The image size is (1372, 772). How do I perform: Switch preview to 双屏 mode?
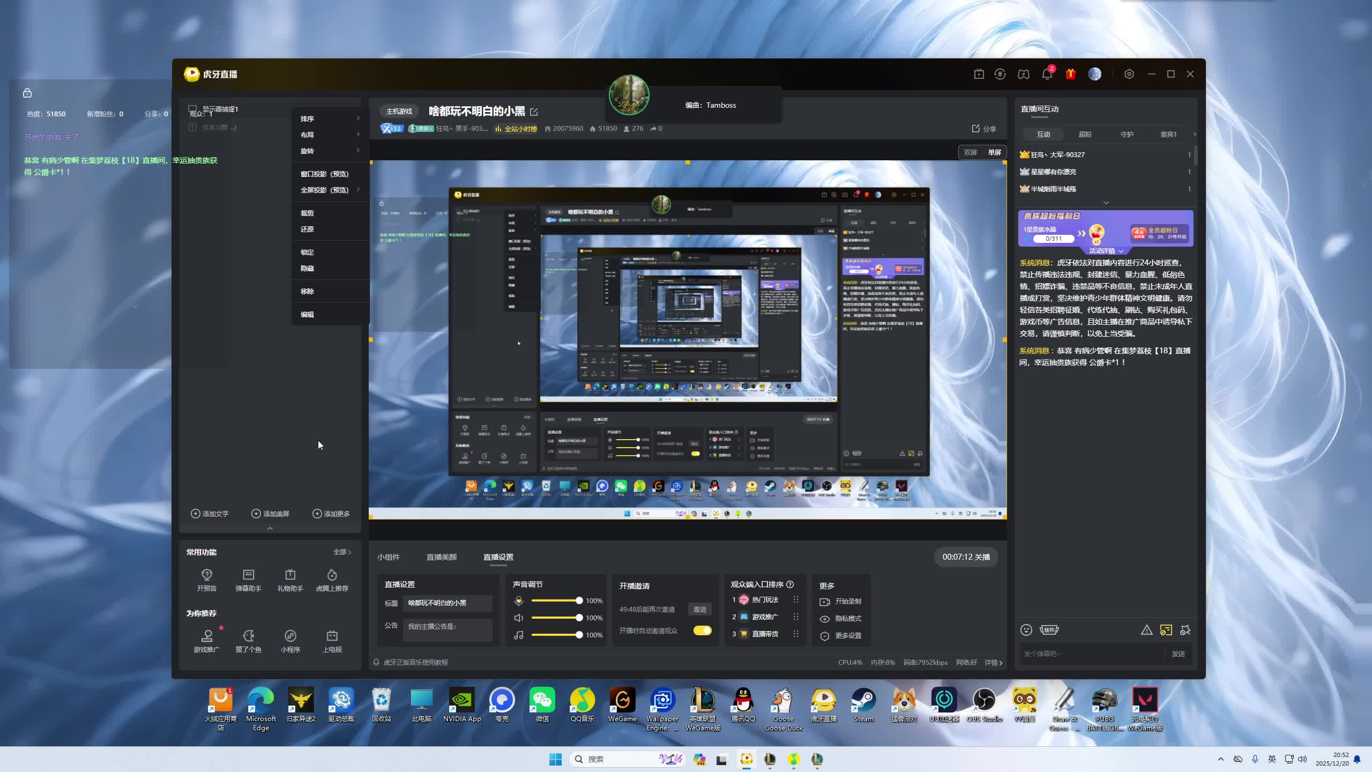coord(970,153)
